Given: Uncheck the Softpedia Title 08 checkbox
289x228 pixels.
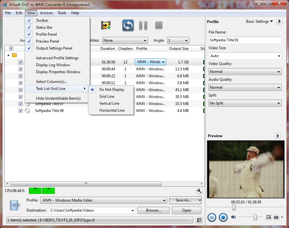Looking at the screenshot, I should [x=21, y=111].
